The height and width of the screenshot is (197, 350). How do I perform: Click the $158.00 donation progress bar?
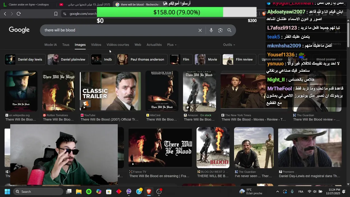pyautogui.click(x=177, y=12)
